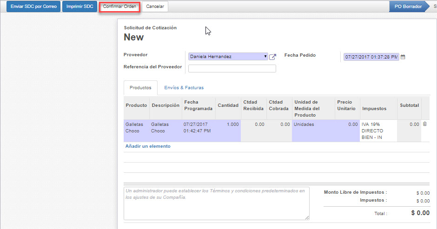Open the Fecha Pedido calendar picker icon
The width and height of the screenshot is (437, 229).
(403, 57)
